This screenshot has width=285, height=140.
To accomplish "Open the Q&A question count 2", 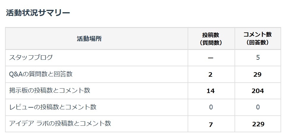I will pos(210,75).
